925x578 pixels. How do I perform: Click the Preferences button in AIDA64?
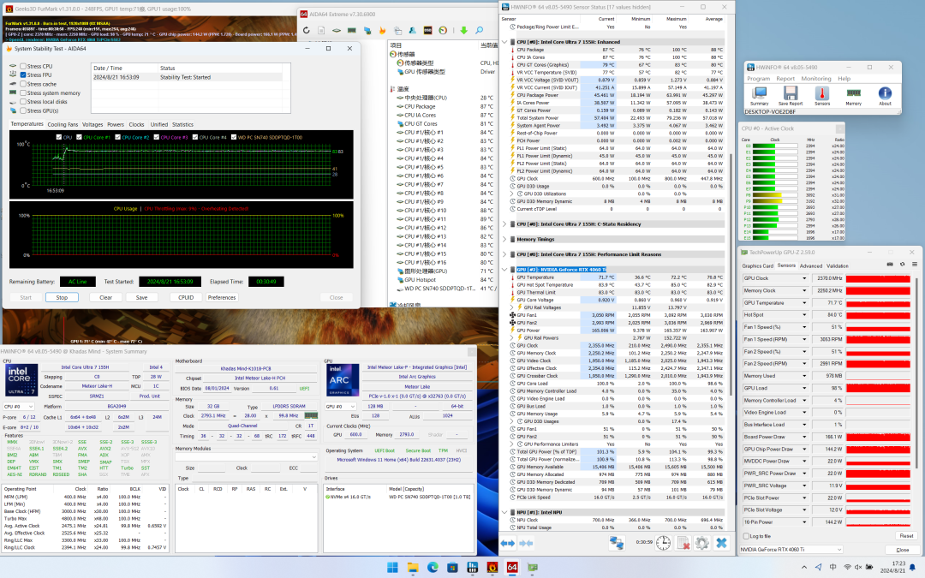pos(222,297)
